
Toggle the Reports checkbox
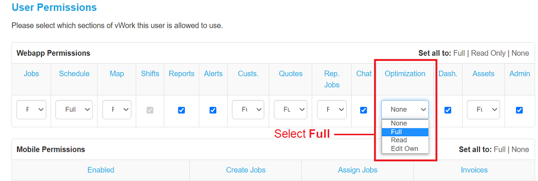point(181,110)
